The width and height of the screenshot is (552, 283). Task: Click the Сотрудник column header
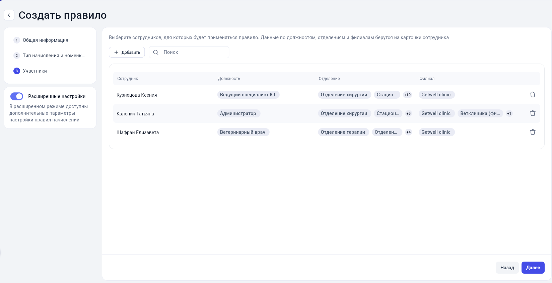click(x=128, y=79)
